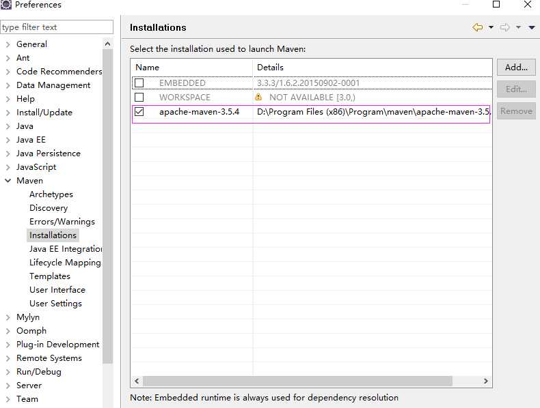Expand the Java tree node
The image size is (540, 408).
tap(8, 126)
